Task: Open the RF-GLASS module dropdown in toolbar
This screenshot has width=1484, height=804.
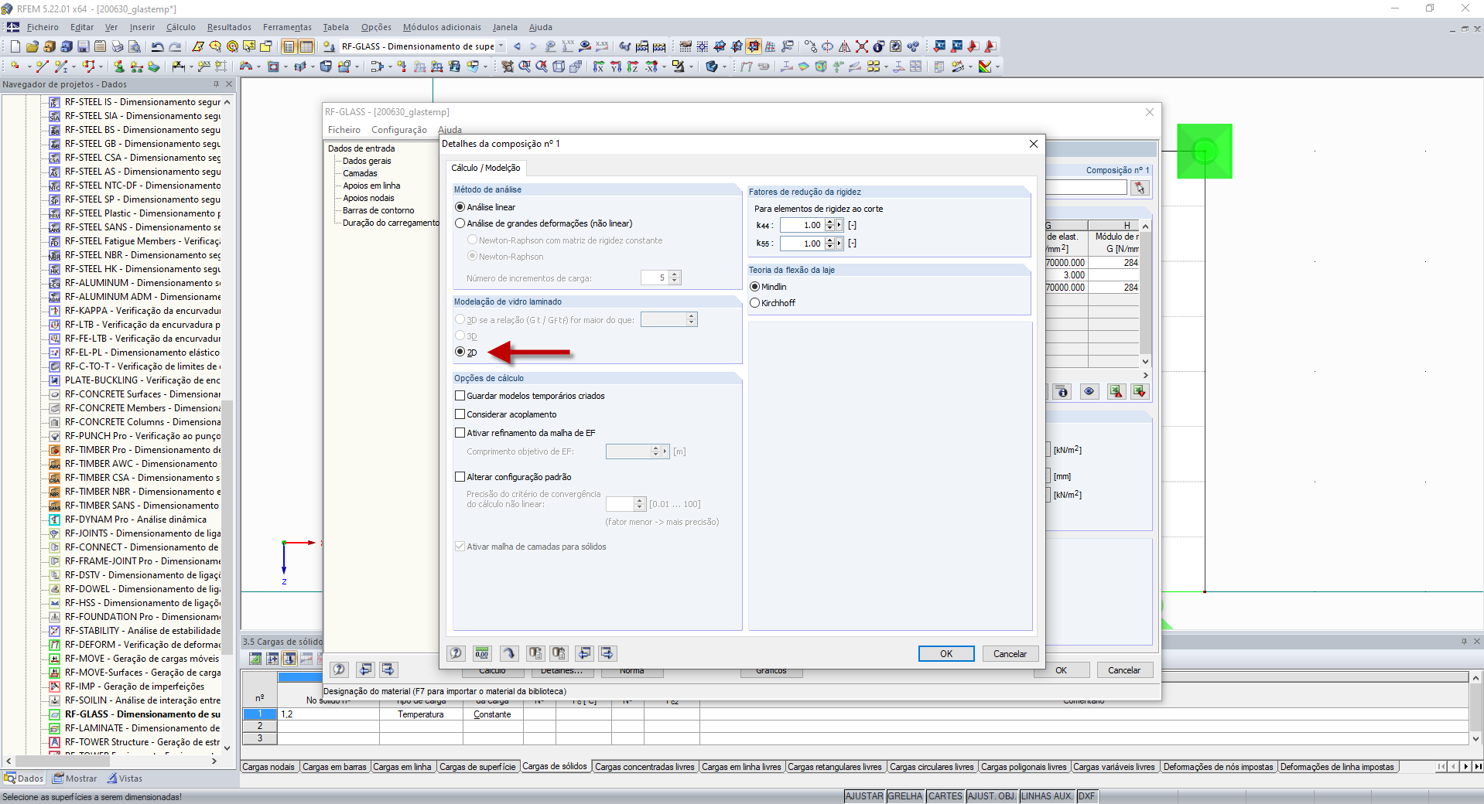Action: pos(501,46)
